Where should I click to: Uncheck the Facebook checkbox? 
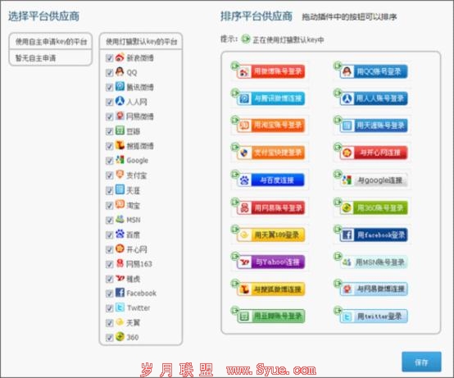coord(109,294)
